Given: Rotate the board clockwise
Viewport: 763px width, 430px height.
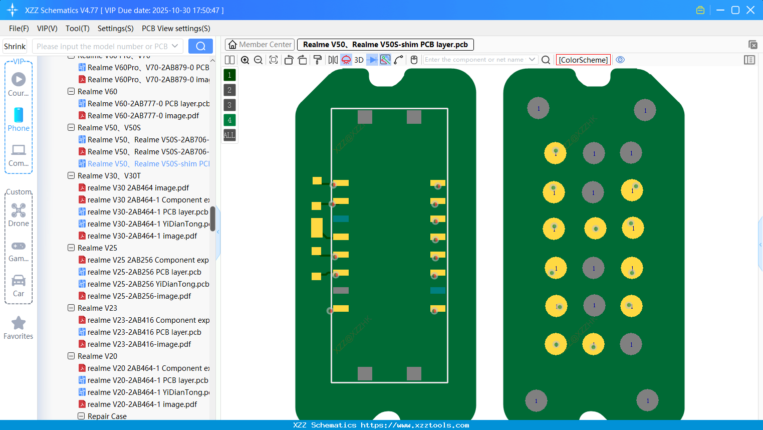Looking at the screenshot, I should tap(303, 60).
